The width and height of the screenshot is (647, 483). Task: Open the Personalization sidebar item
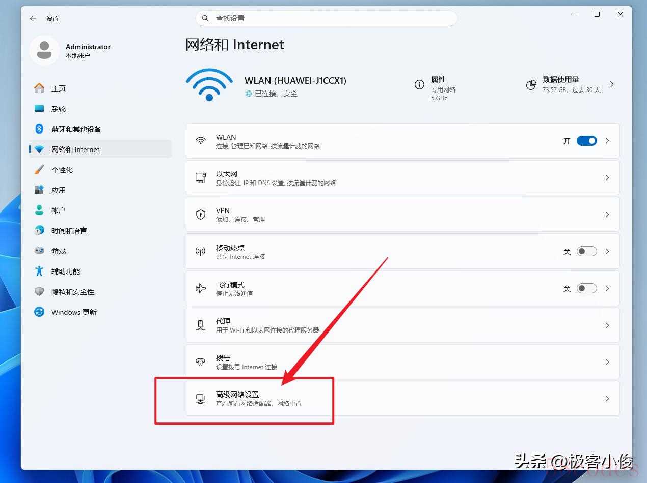pos(62,170)
